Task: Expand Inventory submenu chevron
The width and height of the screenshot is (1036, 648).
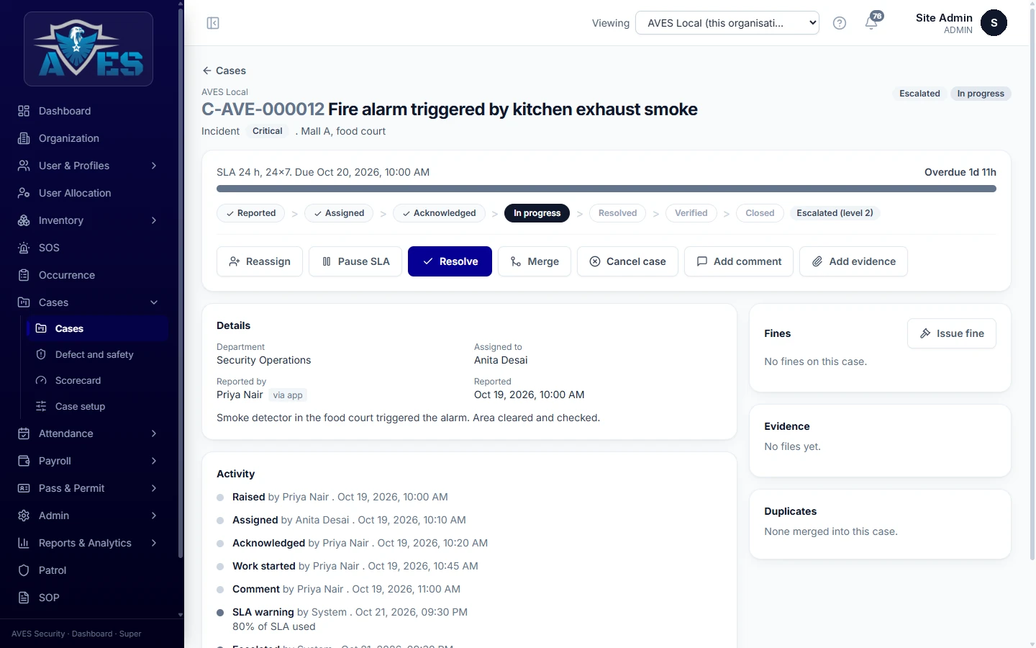Action: 154,220
